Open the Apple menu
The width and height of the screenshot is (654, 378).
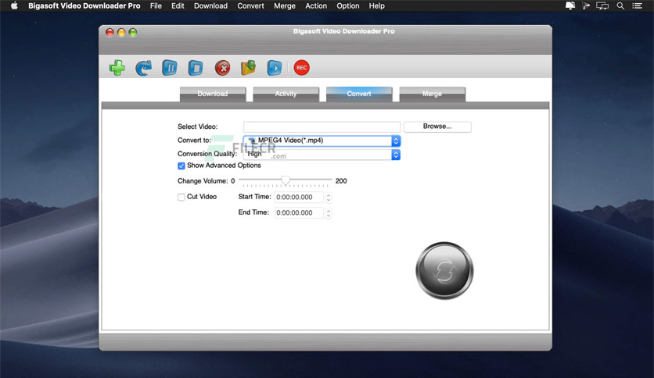click(14, 5)
